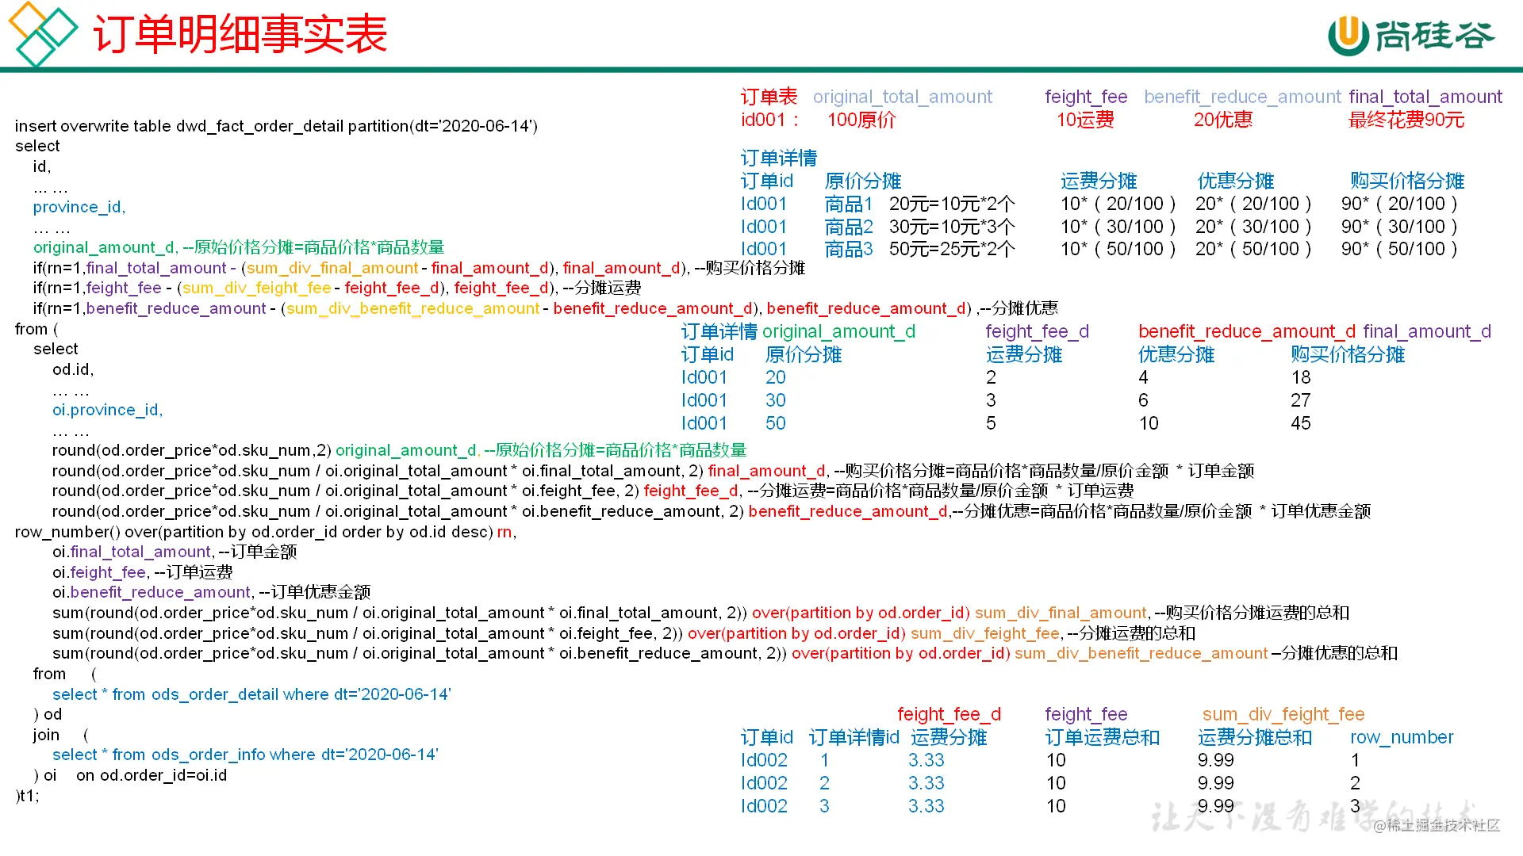Click the red value 100原价

click(861, 120)
